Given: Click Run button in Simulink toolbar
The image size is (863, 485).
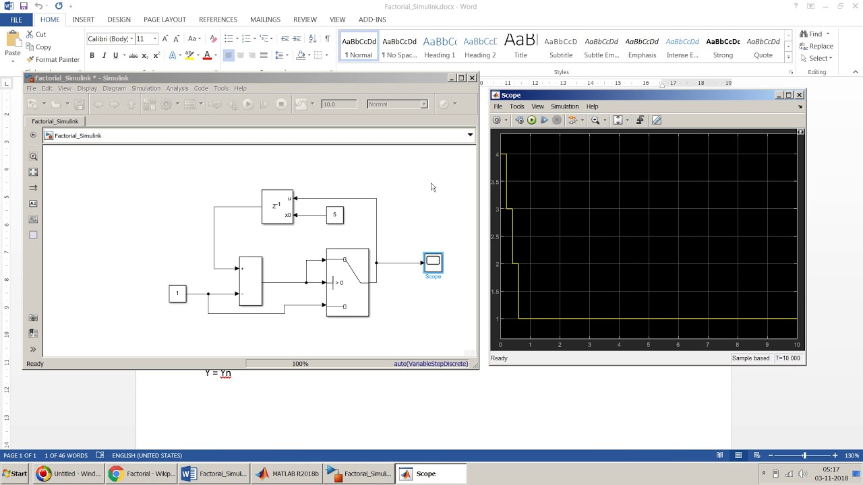Looking at the screenshot, I should [248, 104].
